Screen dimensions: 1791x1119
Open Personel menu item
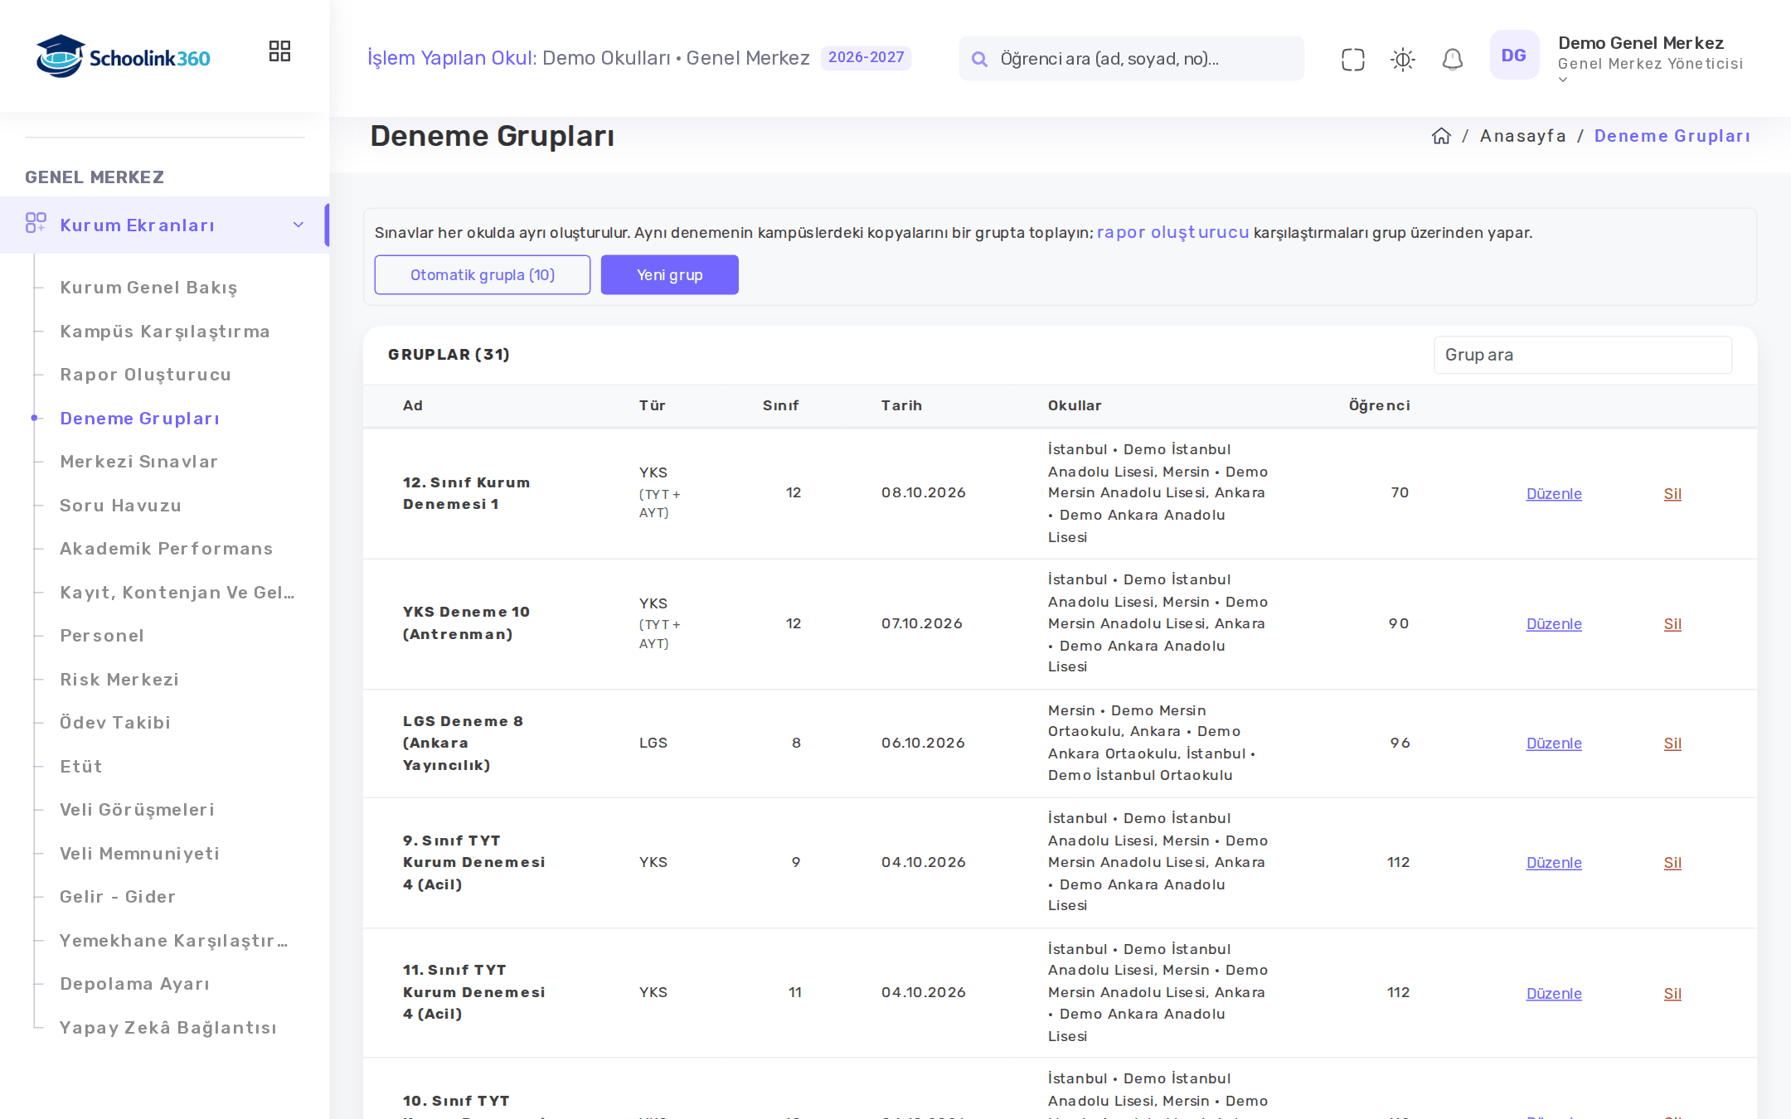click(102, 636)
